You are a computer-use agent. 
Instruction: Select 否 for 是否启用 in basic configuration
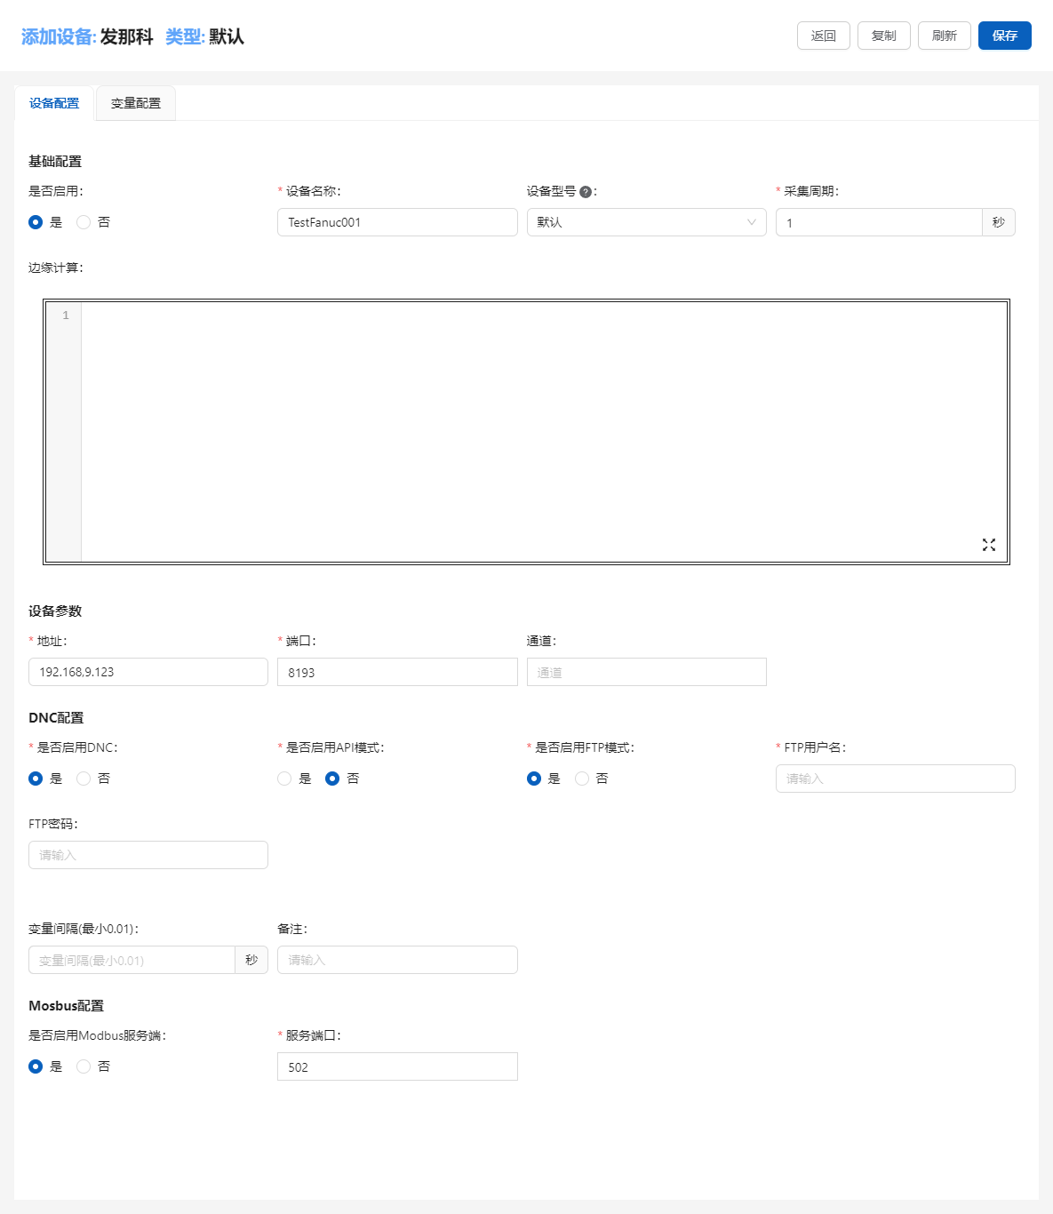tap(84, 222)
